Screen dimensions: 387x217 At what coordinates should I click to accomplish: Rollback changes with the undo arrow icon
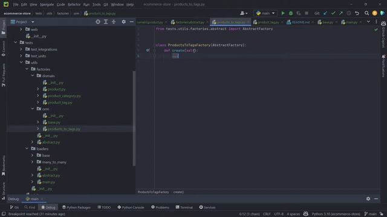(357, 13)
